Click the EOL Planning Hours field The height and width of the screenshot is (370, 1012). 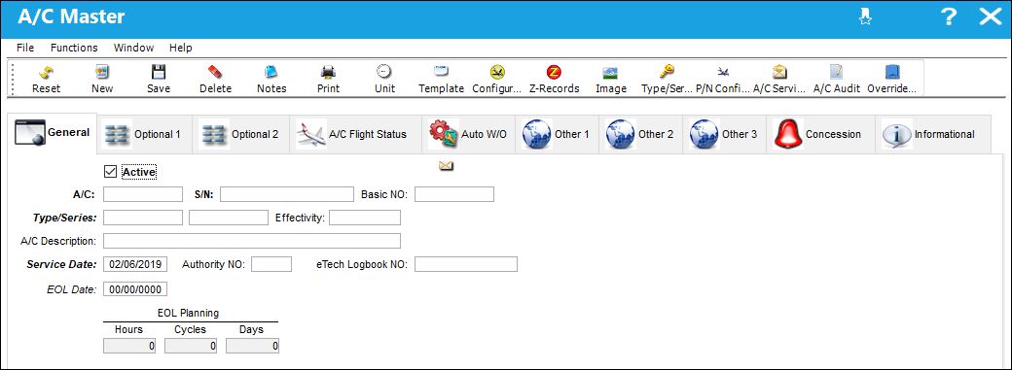point(130,346)
